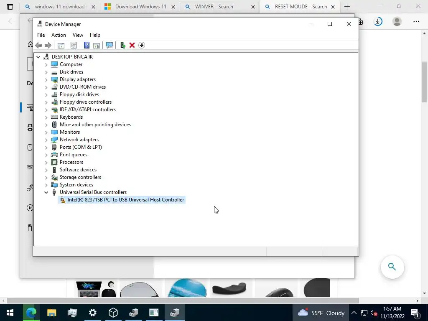Screen dimensions: 428x321
Task: Select the System devices entry
Action: [x=76, y=185]
